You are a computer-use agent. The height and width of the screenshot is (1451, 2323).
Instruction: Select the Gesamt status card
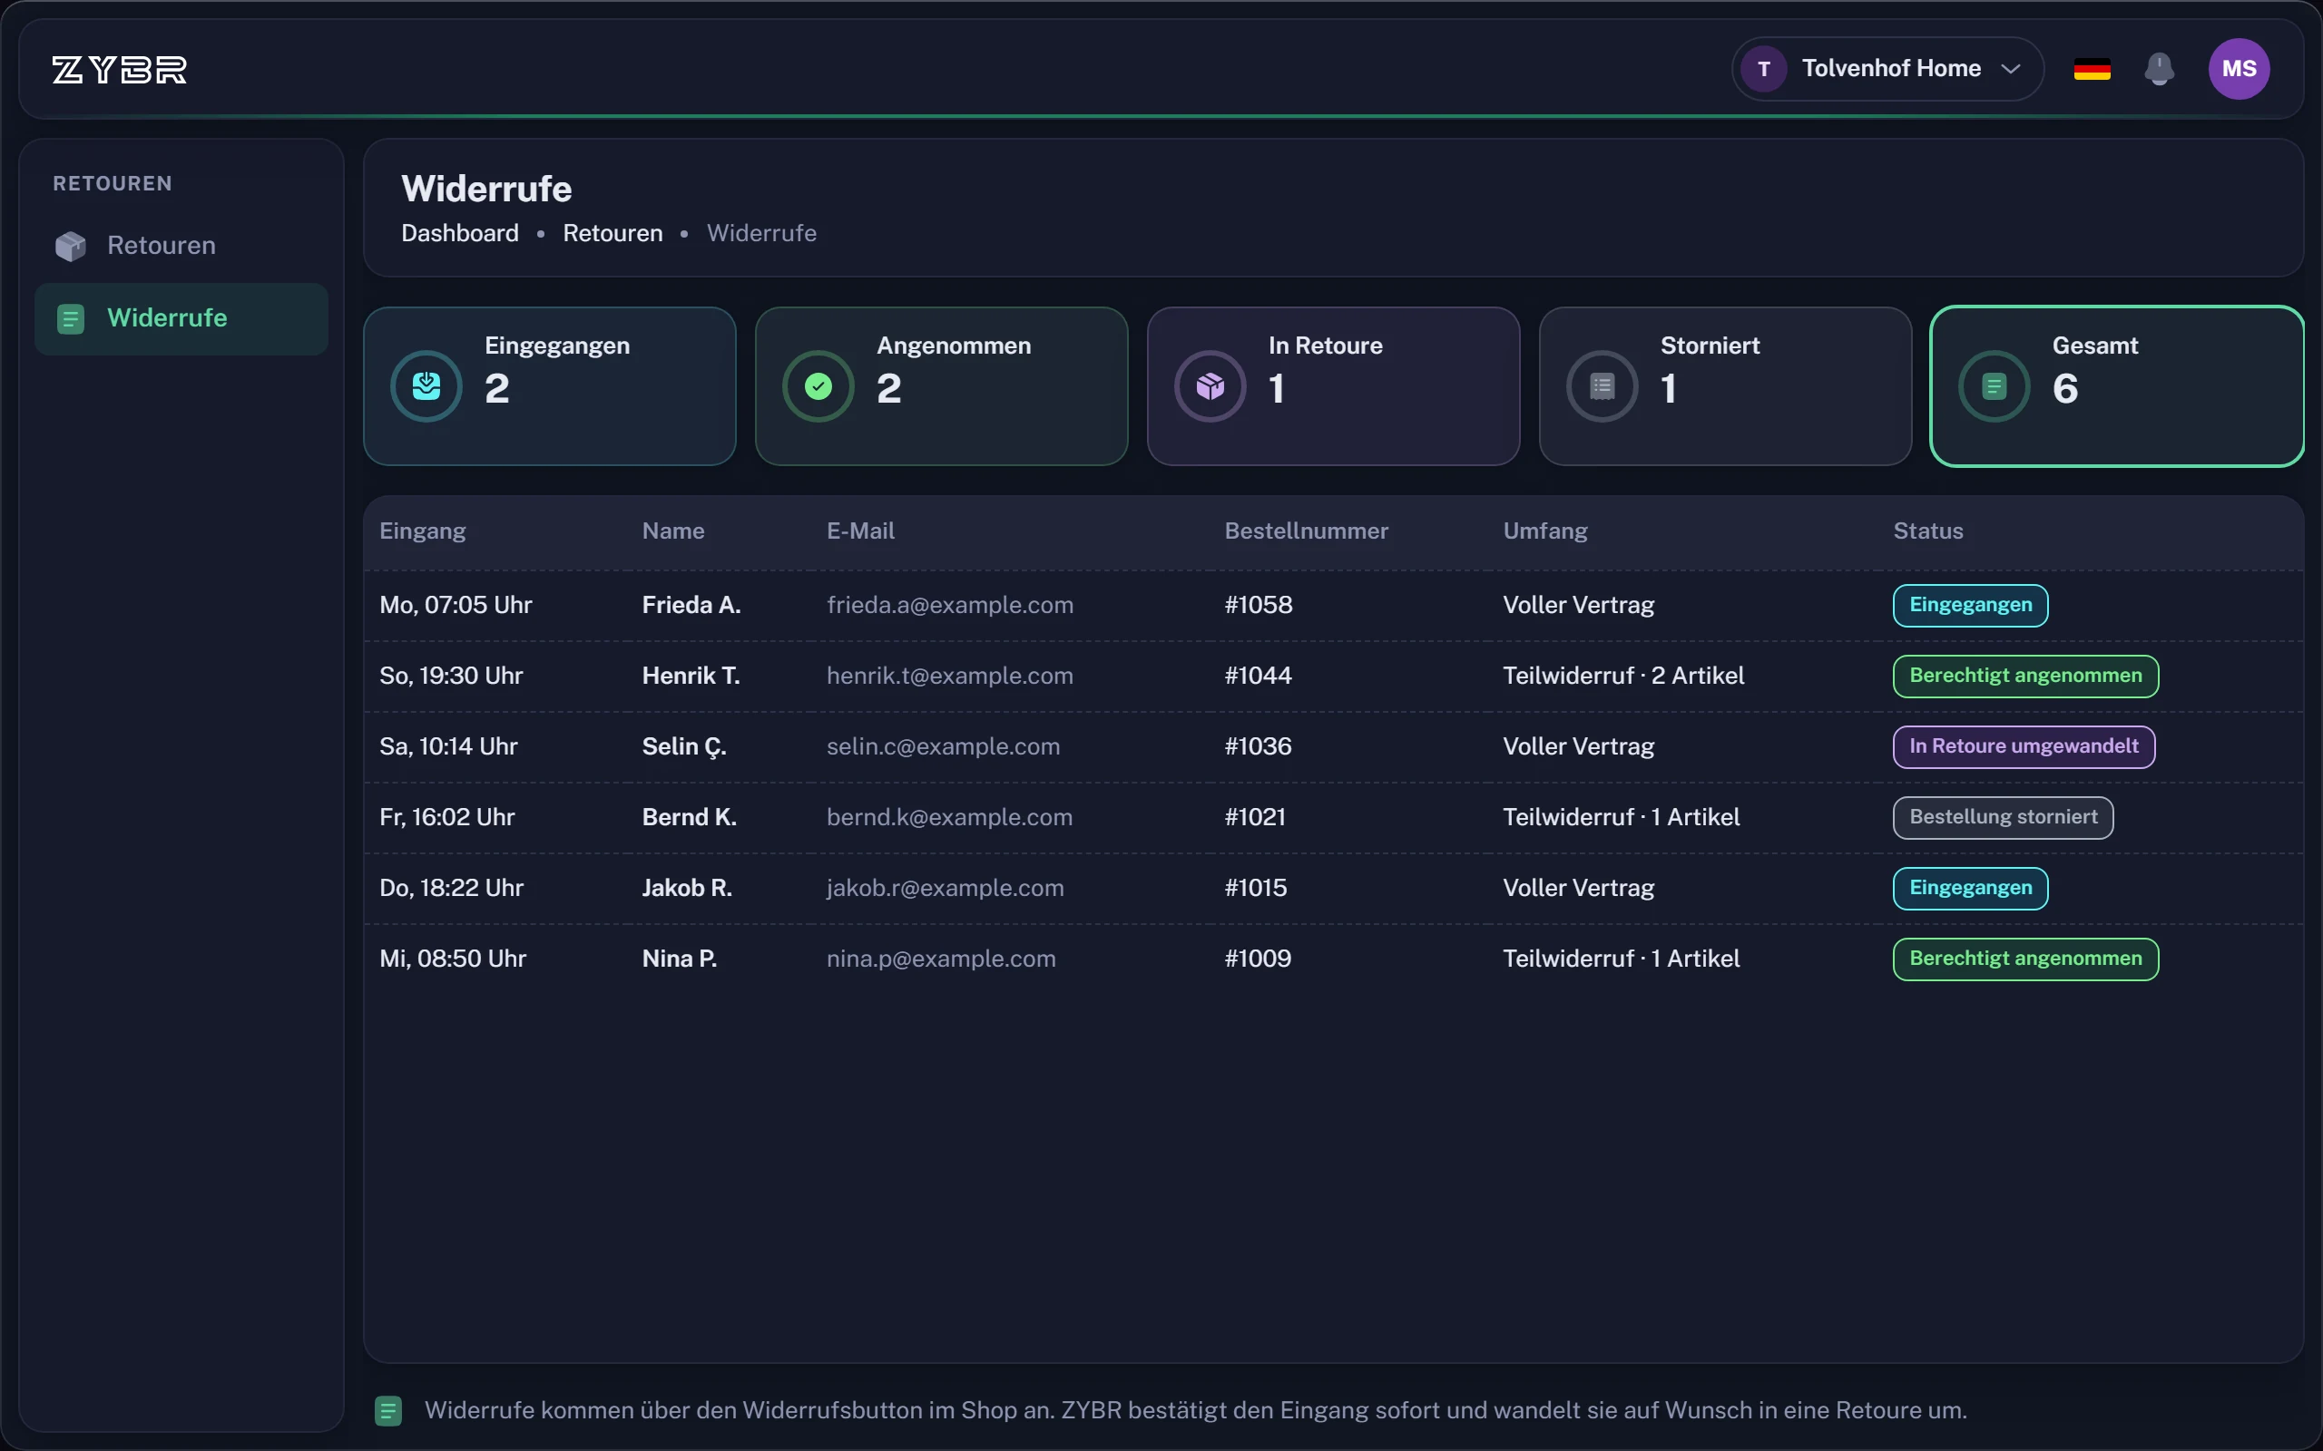click(2117, 385)
